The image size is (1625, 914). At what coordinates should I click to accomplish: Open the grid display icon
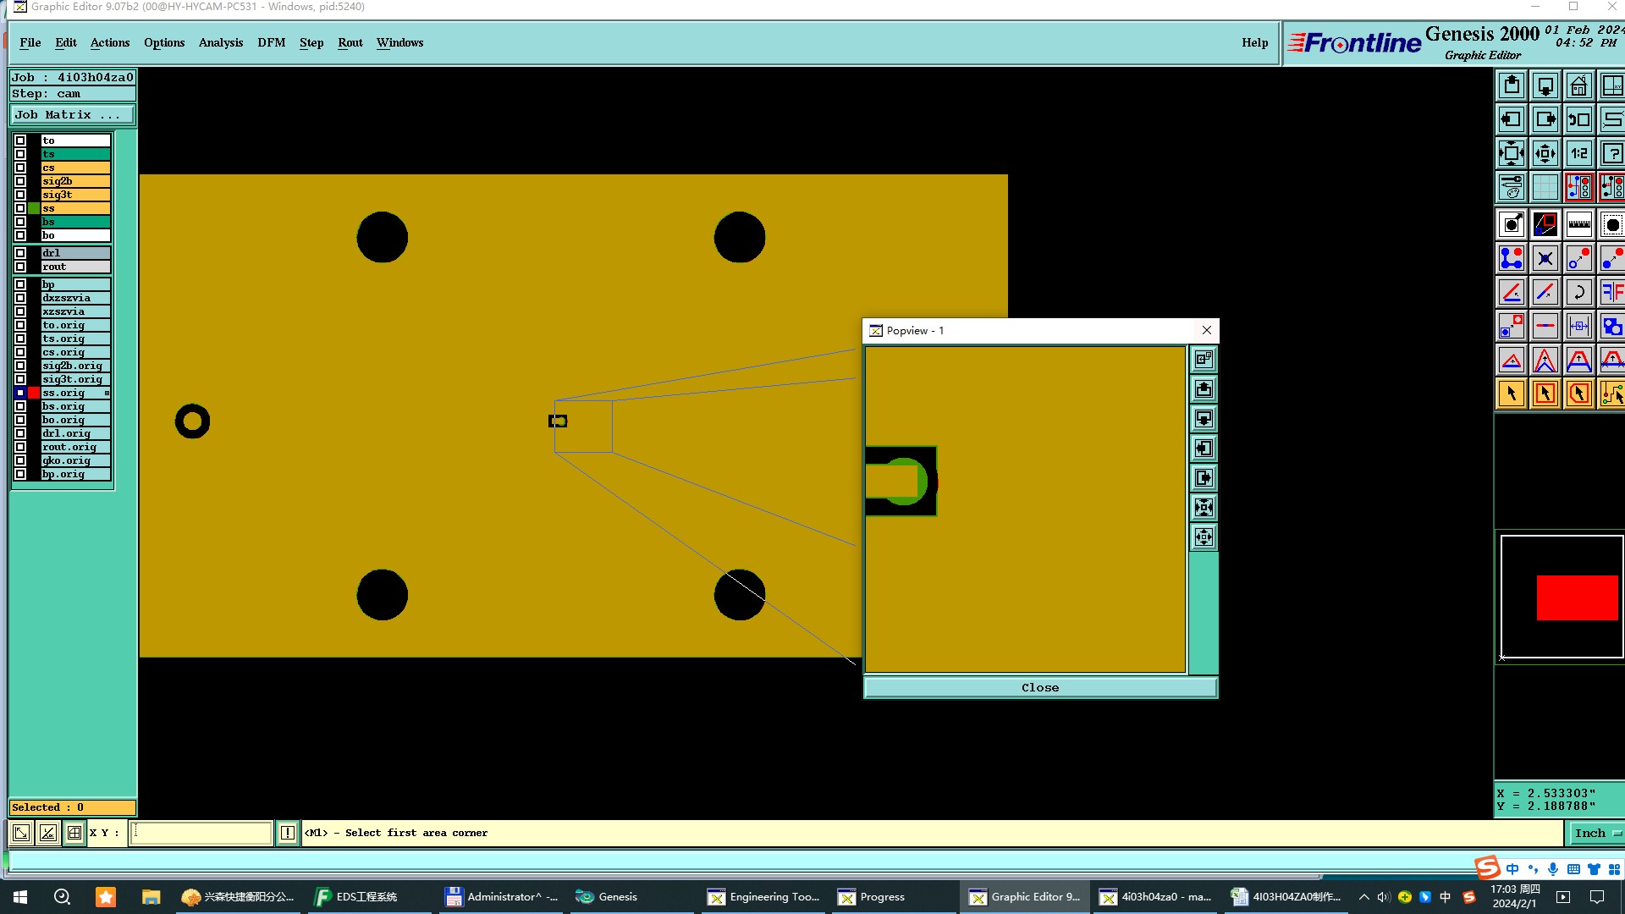pyautogui.click(x=1545, y=187)
